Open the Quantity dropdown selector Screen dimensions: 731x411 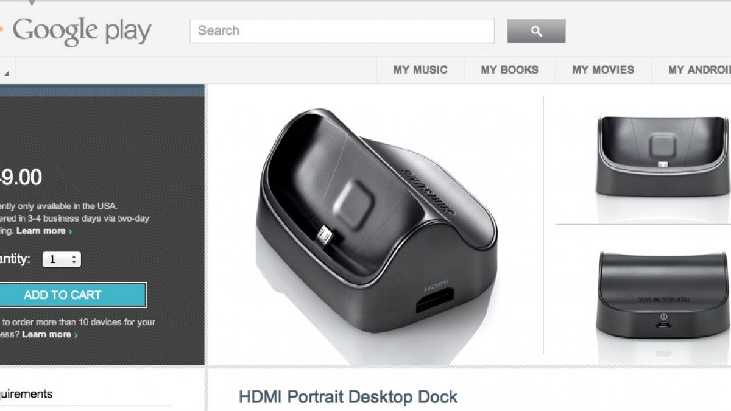pyautogui.click(x=62, y=259)
